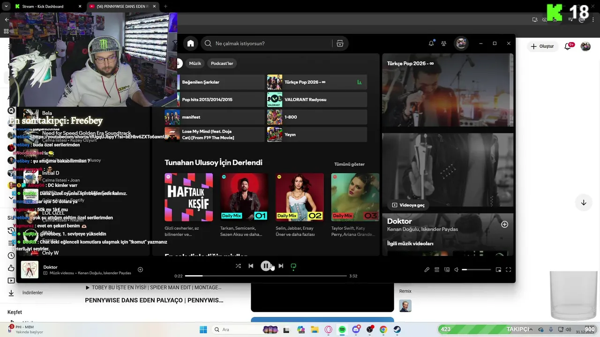Open YouTube notifications bell with 9+
This screenshot has height=337, width=600.
tap(569, 46)
